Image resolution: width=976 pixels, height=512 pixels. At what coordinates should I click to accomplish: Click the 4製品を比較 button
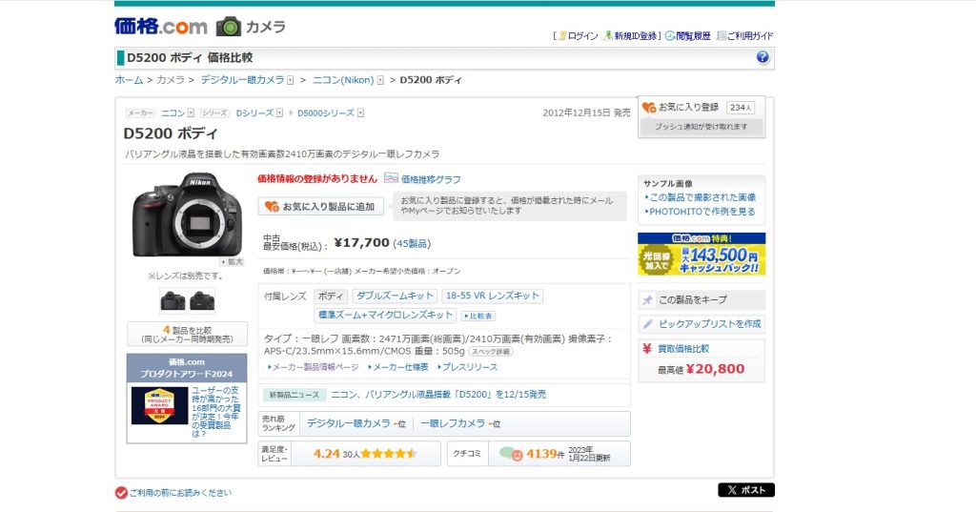coord(188,334)
